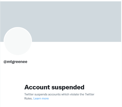Viewport: 122px width, 107px height.
Task: Click the word "Rules." before the link
Action: (x=28, y=98)
